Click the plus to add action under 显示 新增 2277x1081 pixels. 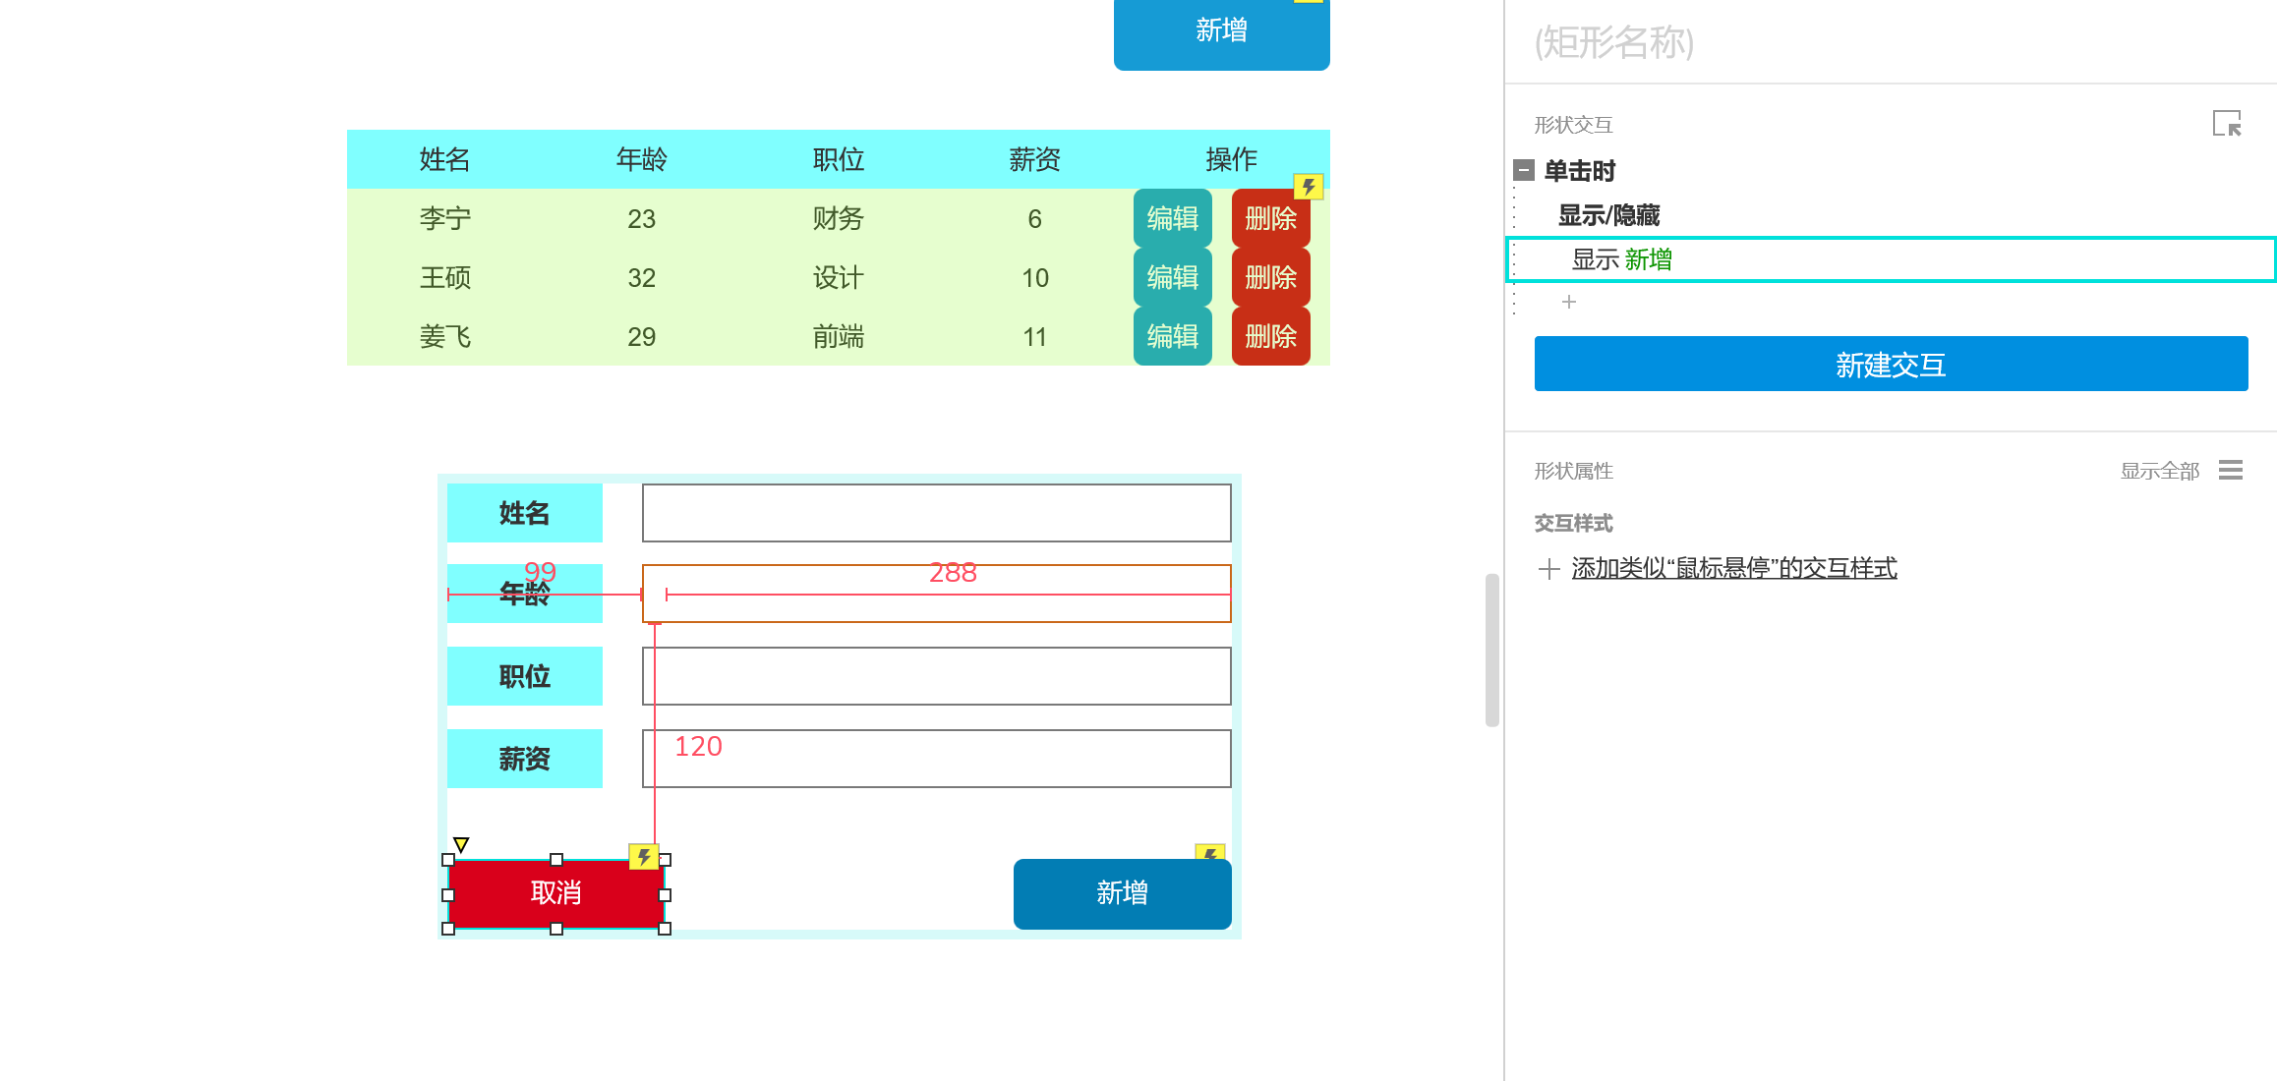tap(1569, 302)
